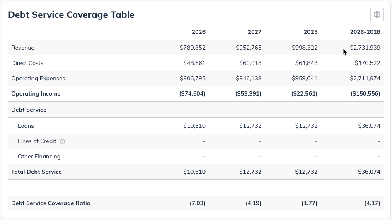
Task: Select Total Debt Service 2028 value $12,732
Action: click(x=306, y=172)
